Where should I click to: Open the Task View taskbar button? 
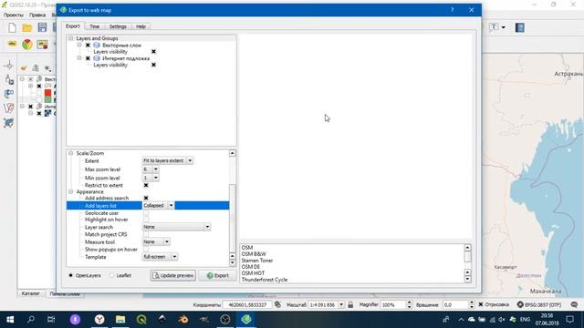pyautogui.click(x=51, y=320)
